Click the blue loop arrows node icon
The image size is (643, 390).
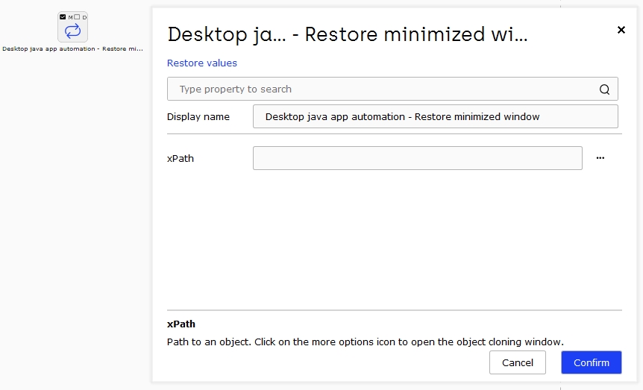click(72, 31)
